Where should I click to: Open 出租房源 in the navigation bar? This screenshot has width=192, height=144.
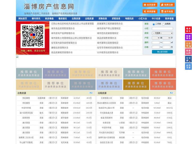(x=89, y=19)
